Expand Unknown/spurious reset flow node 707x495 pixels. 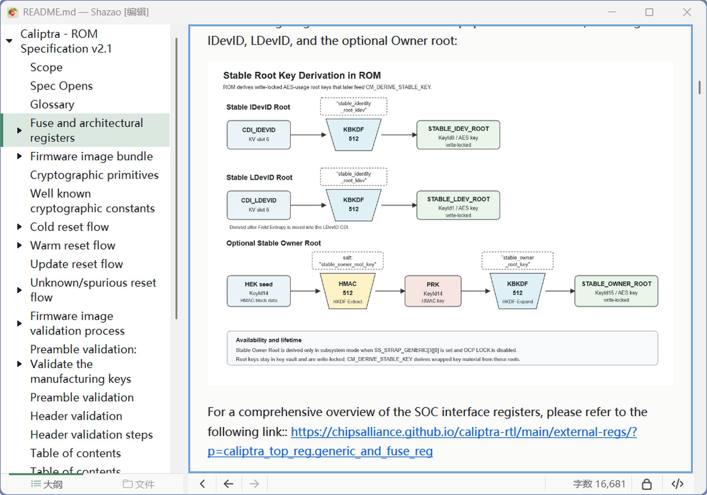tap(20, 290)
